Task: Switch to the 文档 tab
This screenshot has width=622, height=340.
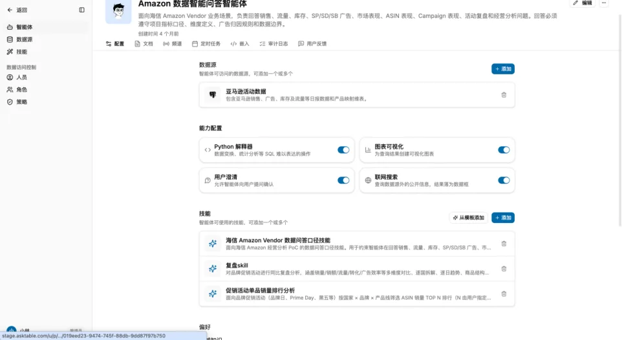Action: pyautogui.click(x=144, y=44)
